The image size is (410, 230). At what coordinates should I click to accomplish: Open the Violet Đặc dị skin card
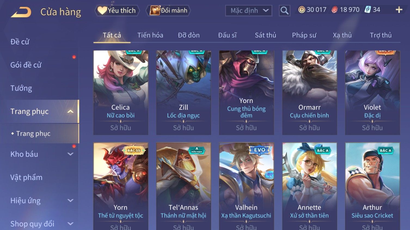point(372,93)
